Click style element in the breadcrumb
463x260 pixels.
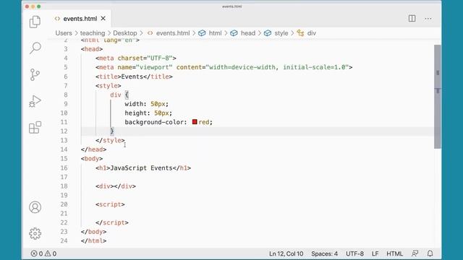[x=281, y=33]
